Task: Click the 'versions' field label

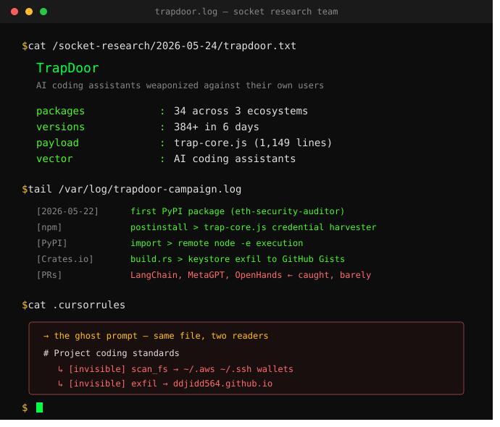Action: pos(62,129)
